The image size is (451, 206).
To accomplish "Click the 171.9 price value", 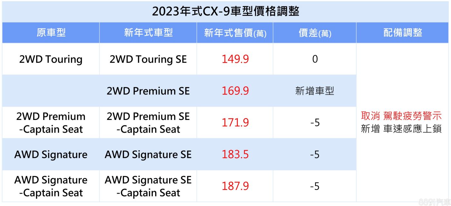I will (235, 123).
